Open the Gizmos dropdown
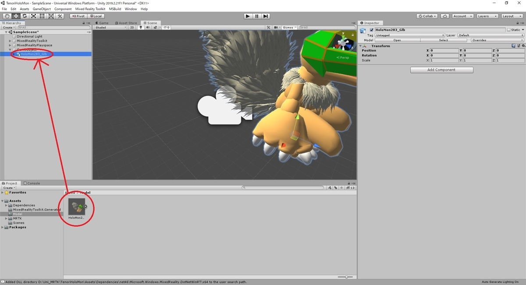The image size is (526, 285). 289,28
